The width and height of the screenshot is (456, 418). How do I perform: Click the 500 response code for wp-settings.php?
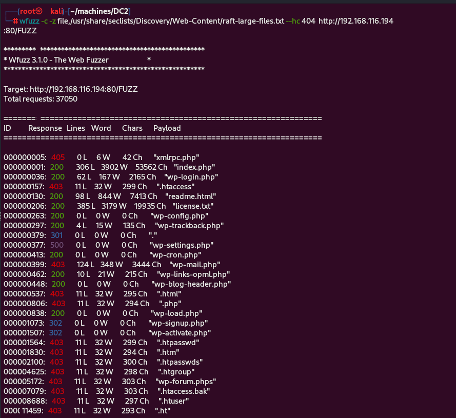57,245
